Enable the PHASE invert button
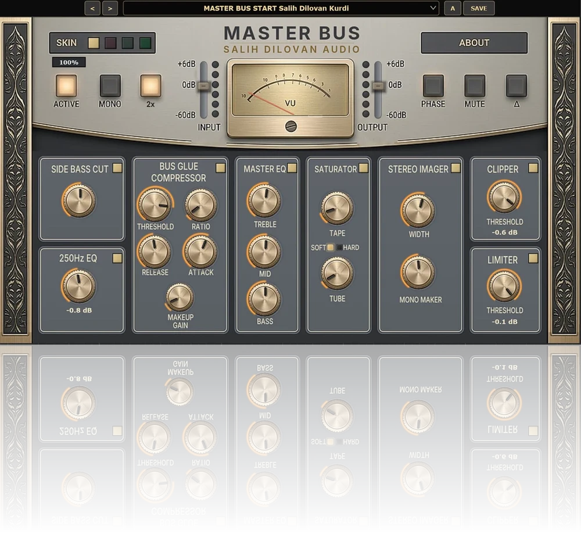Image resolution: width=581 pixels, height=534 pixels. [x=433, y=85]
